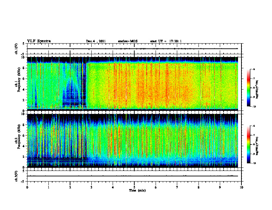Click time axis tick label '3'
Screen dimensions: 272x210
click(x=91, y=187)
